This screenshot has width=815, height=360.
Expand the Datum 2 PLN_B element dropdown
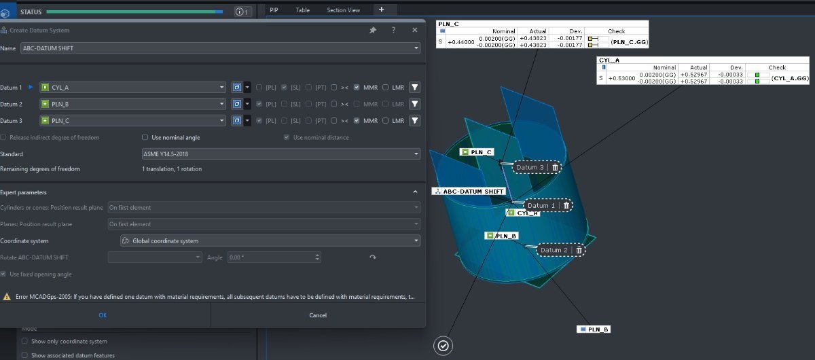[x=222, y=104]
